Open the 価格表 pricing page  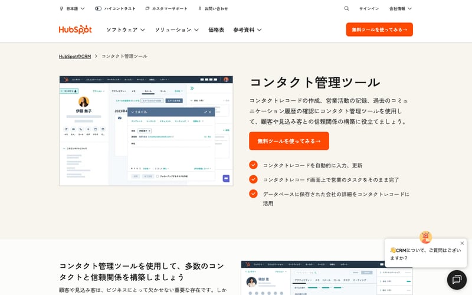[216, 30]
